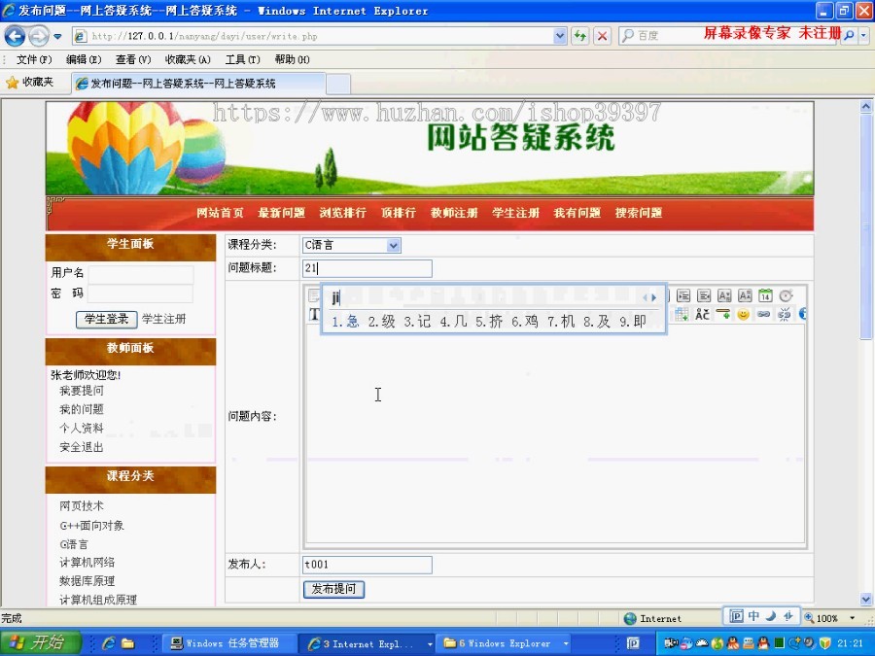
Task: Click the 问题标题 input field containing 21
Action: [x=367, y=268]
